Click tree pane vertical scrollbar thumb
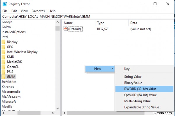 (57, 28)
